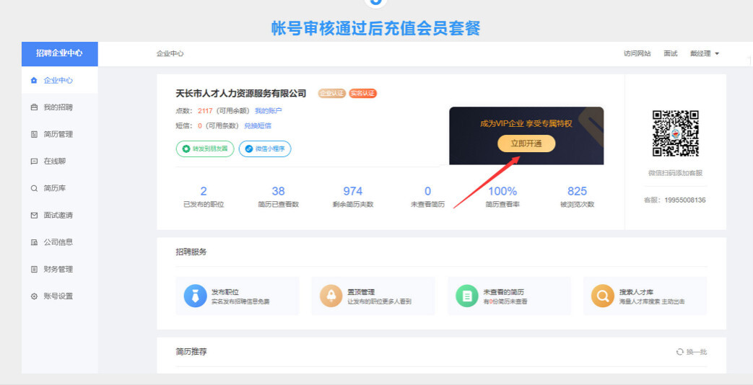Image resolution: width=753 pixels, height=385 pixels.
Task: Select 财务管理 in the sidebar
Action: click(x=58, y=270)
